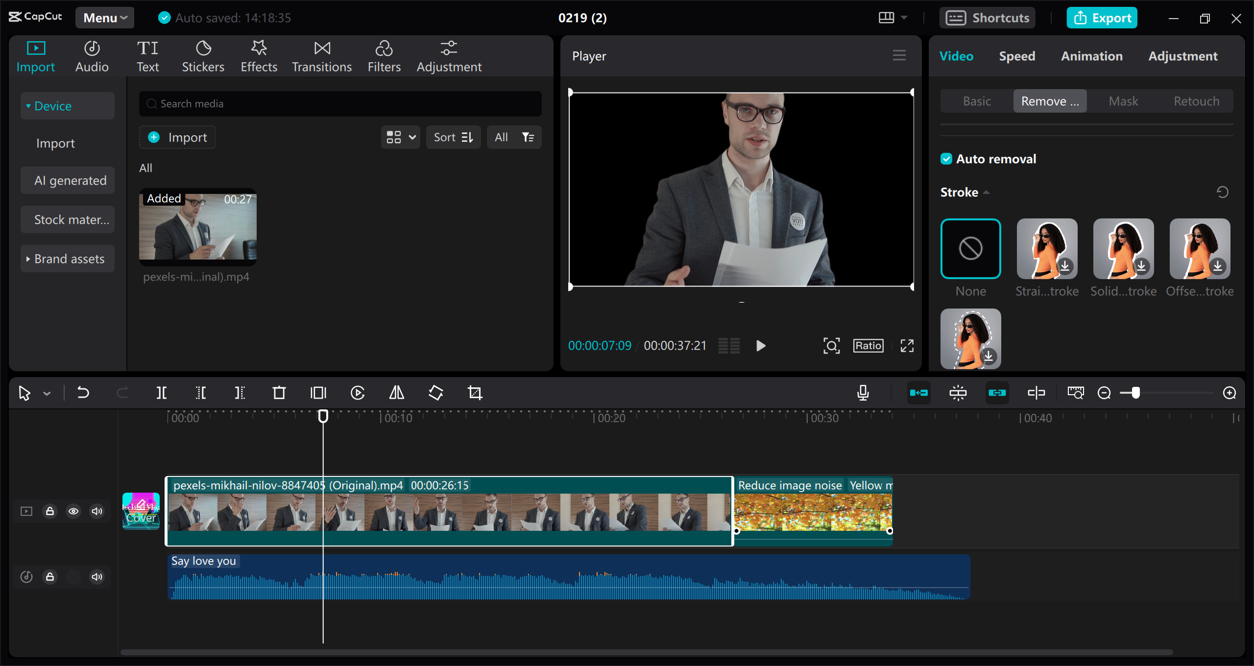This screenshot has height=666, width=1254.
Task: Switch to the Mask tab
Action: 1123,100
